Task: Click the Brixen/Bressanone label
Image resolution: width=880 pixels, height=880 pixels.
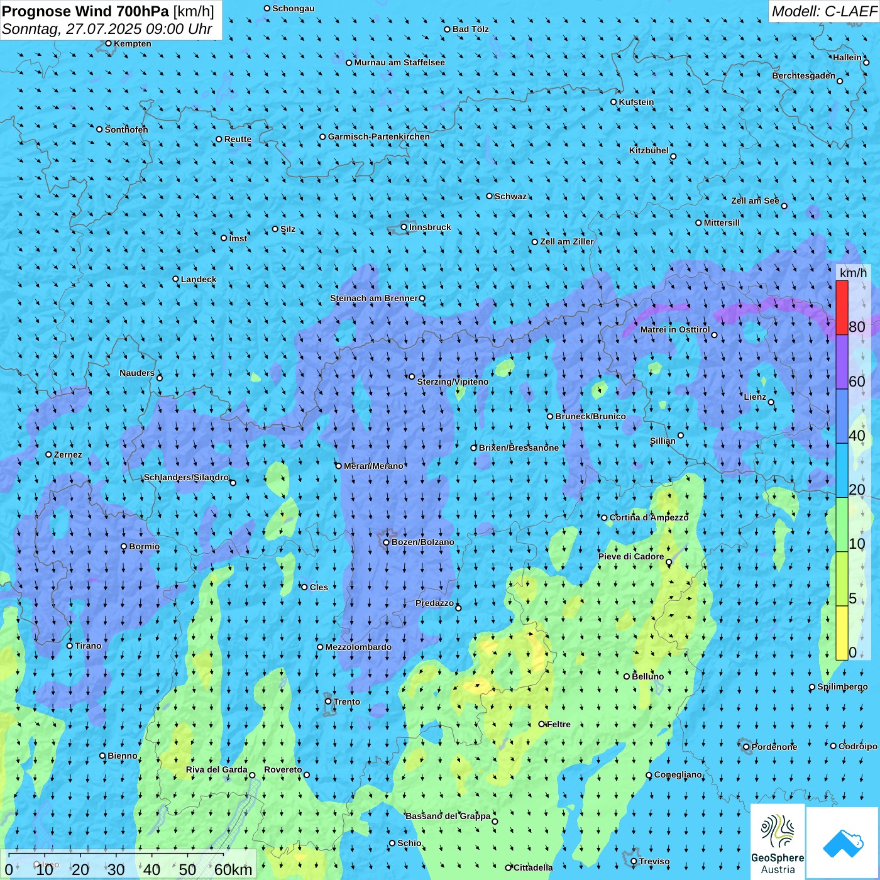Action: [519, 448]
